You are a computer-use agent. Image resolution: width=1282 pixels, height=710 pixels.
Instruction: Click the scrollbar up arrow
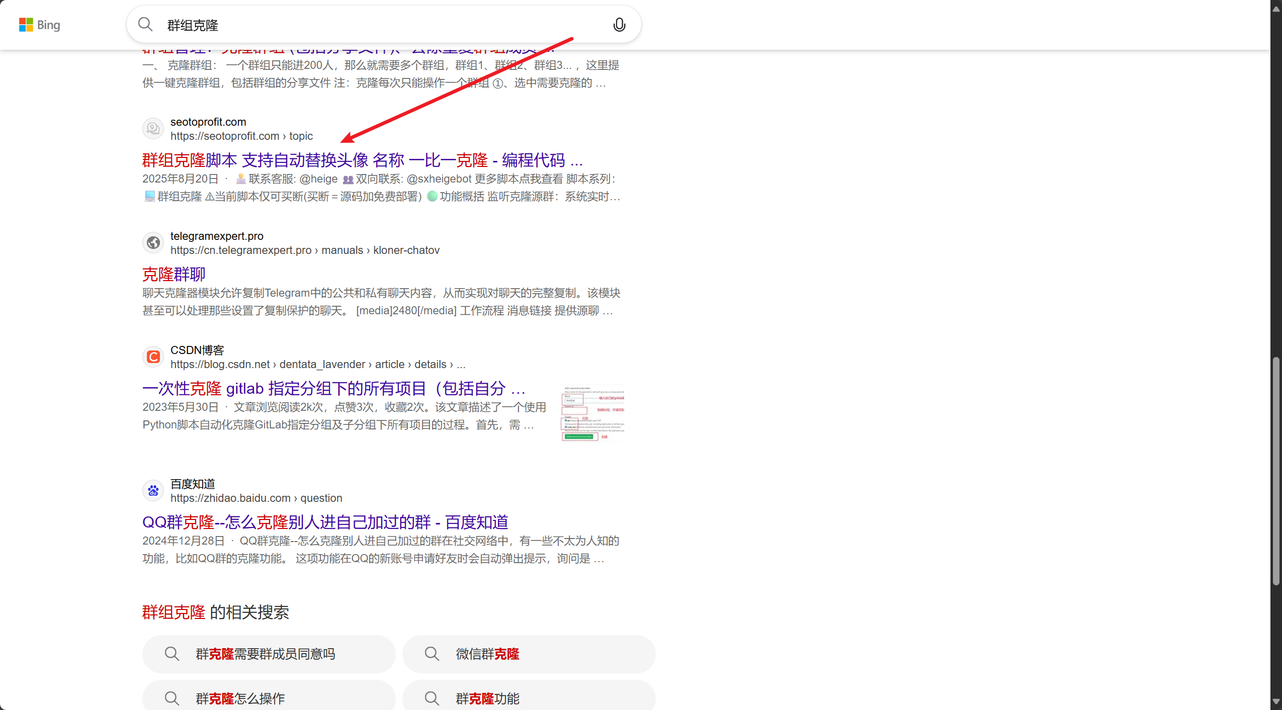[1276, 9]
